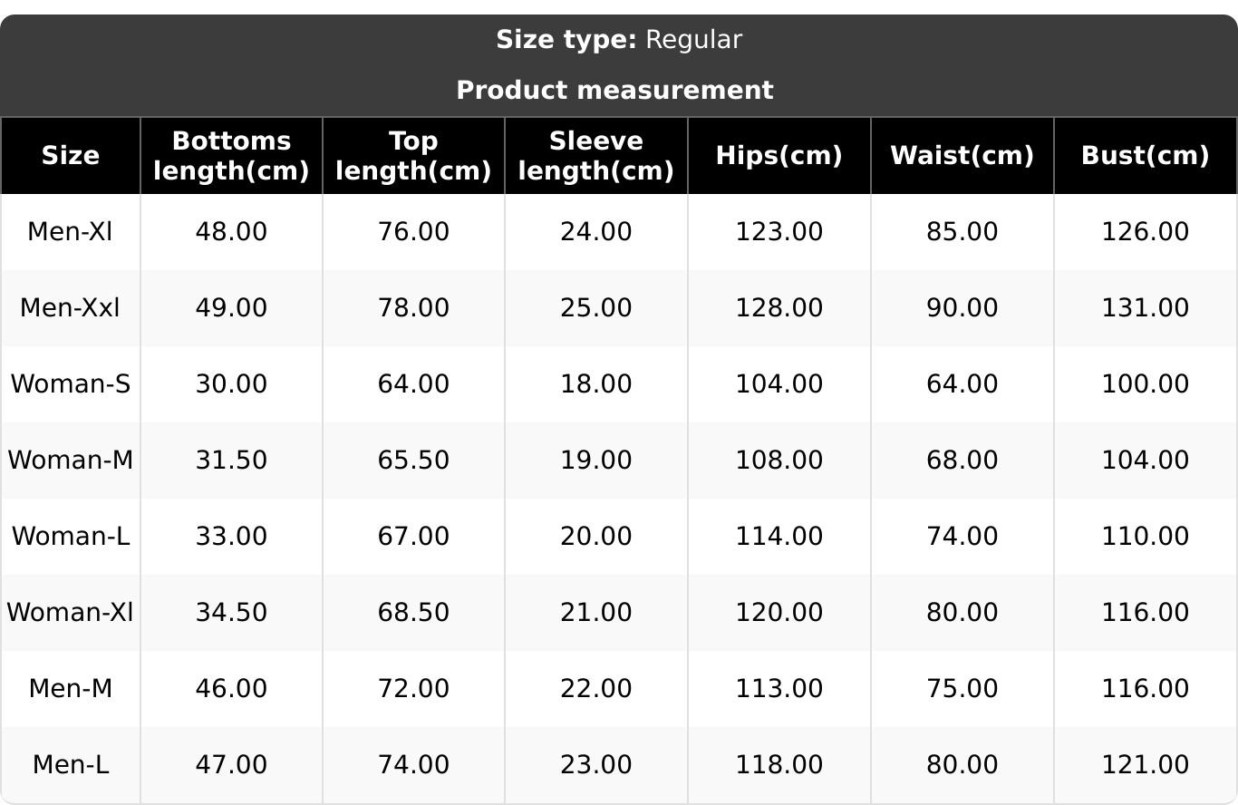Image resolution: width=1238 pixels, height=805 pixels.
Task: Select the Hips(cm) column header
Action: (x=779, y=156)
